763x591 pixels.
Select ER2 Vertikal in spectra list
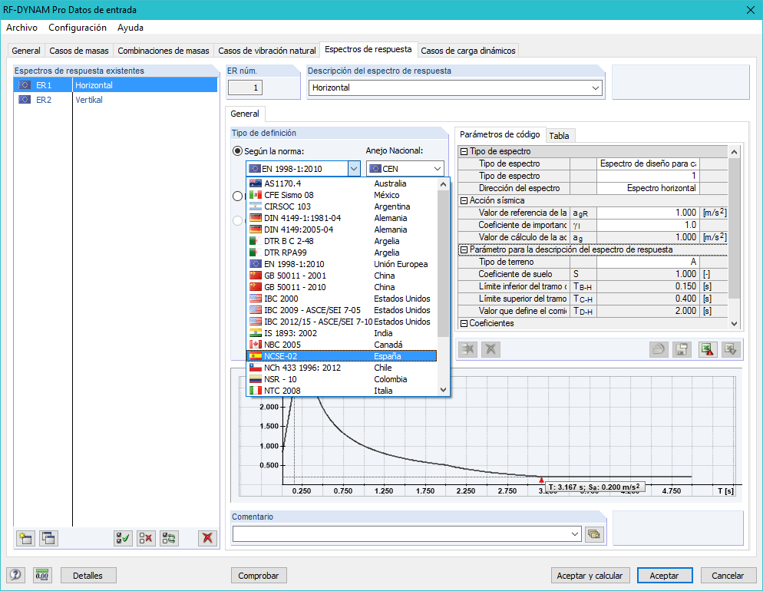pyautogui.click(x=115, y=100)
